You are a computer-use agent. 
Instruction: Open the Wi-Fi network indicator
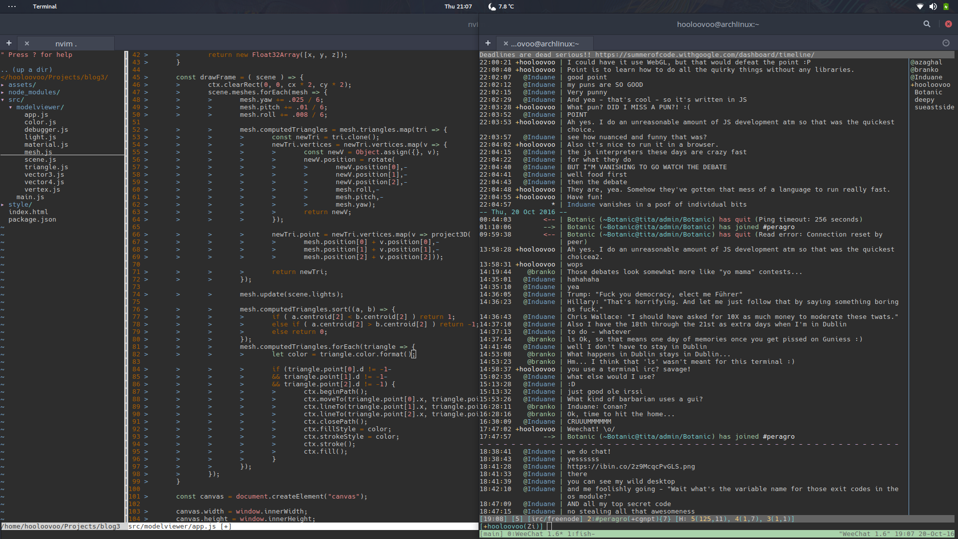(920, 6)
